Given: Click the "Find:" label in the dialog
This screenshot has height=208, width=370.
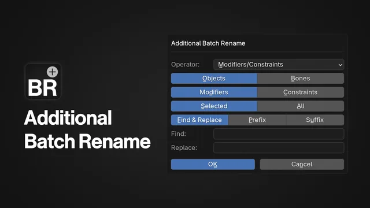Looking at the screenshot, I should click(x=179, y=134).
